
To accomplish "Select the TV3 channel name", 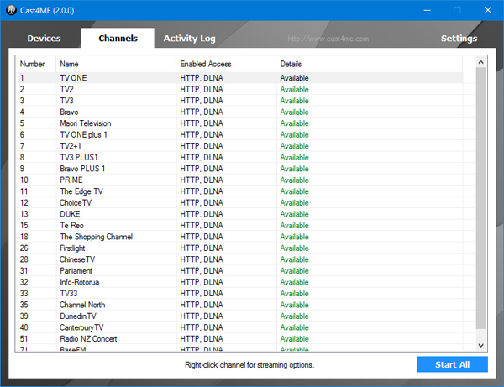I will (x=66, y=101).
